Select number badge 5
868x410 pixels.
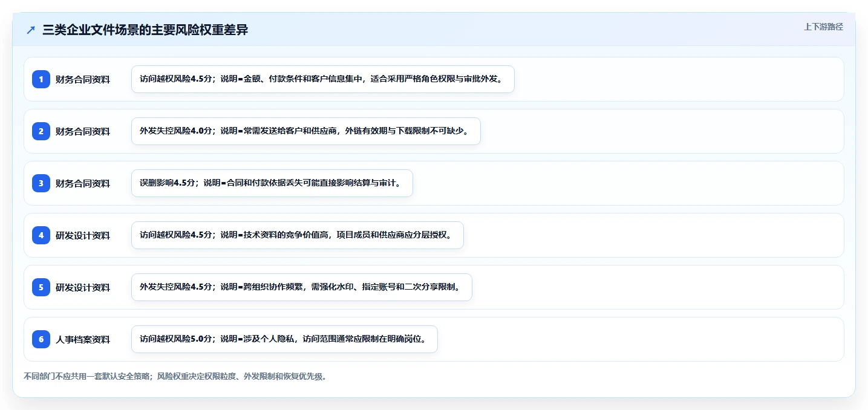click(x=41, y=287)
